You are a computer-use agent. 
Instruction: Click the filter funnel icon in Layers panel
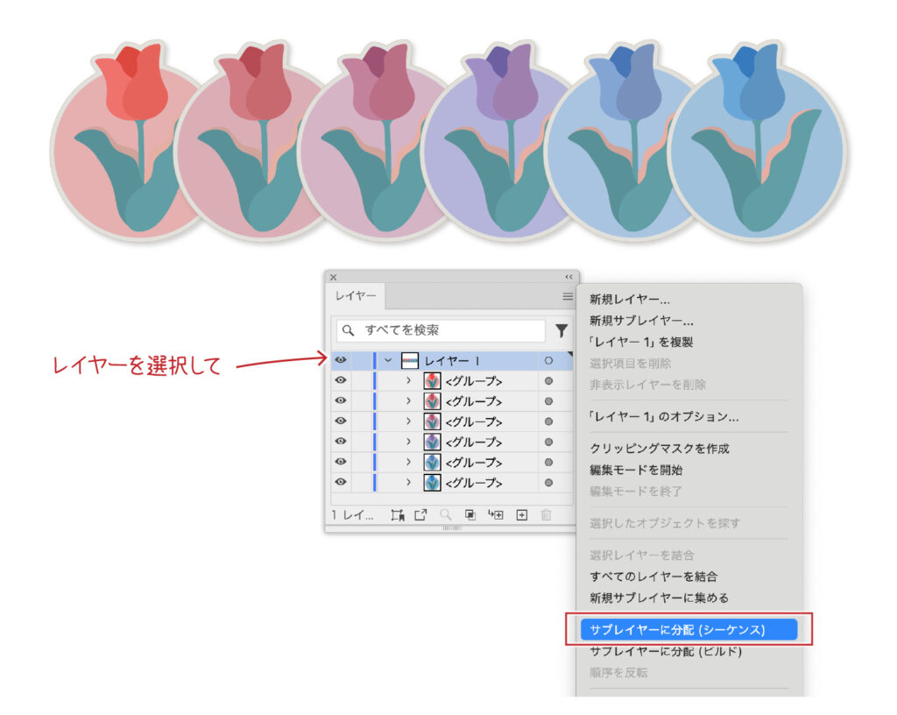click(562, 330)
